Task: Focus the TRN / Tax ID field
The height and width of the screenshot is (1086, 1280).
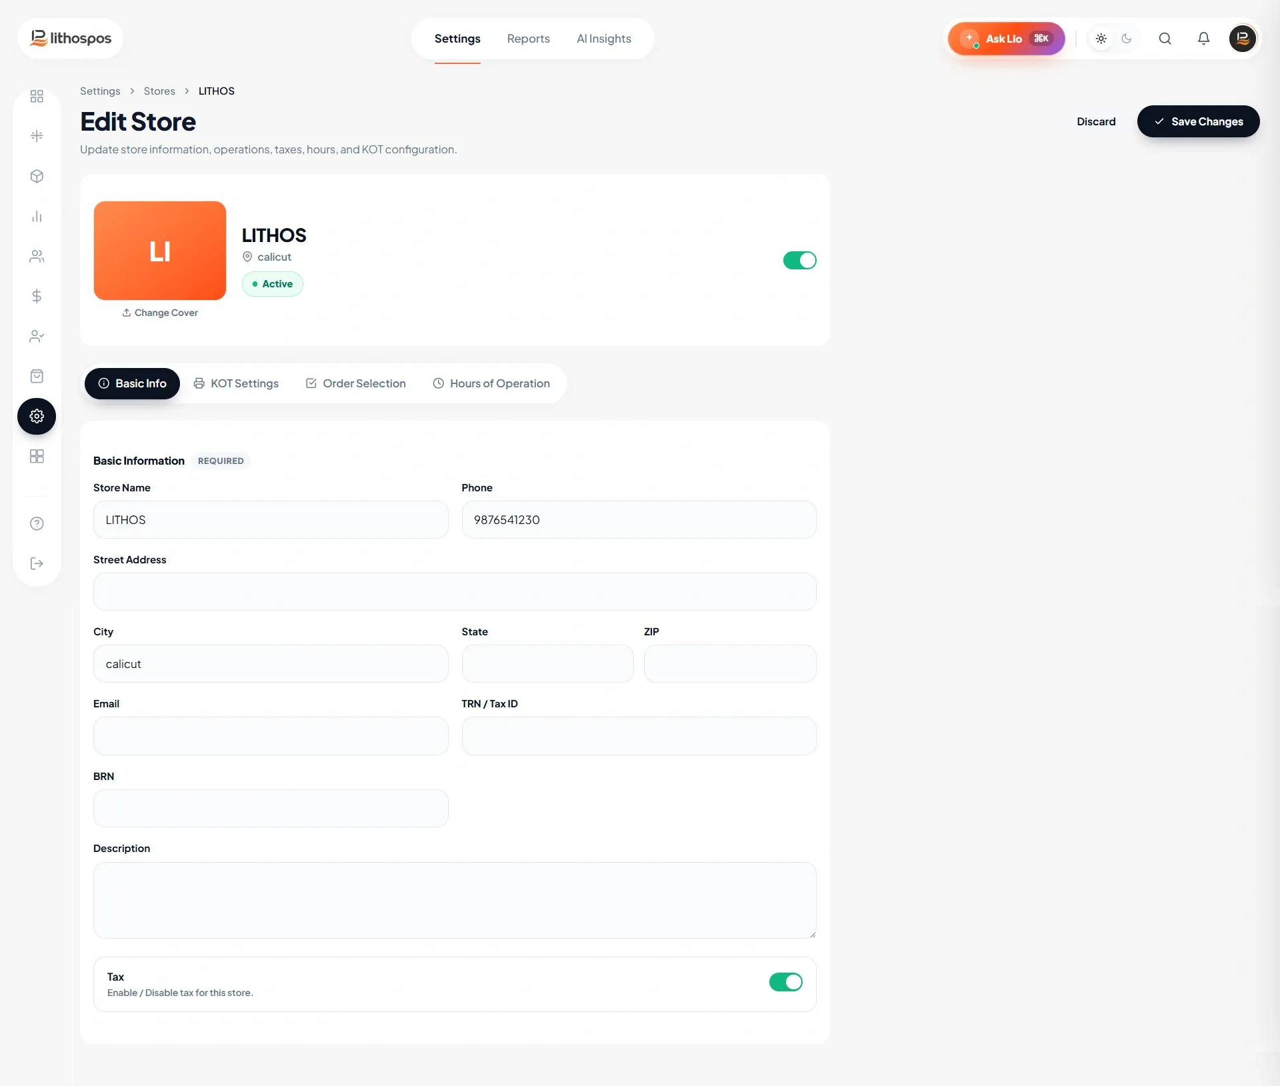Action: (639, 736)
